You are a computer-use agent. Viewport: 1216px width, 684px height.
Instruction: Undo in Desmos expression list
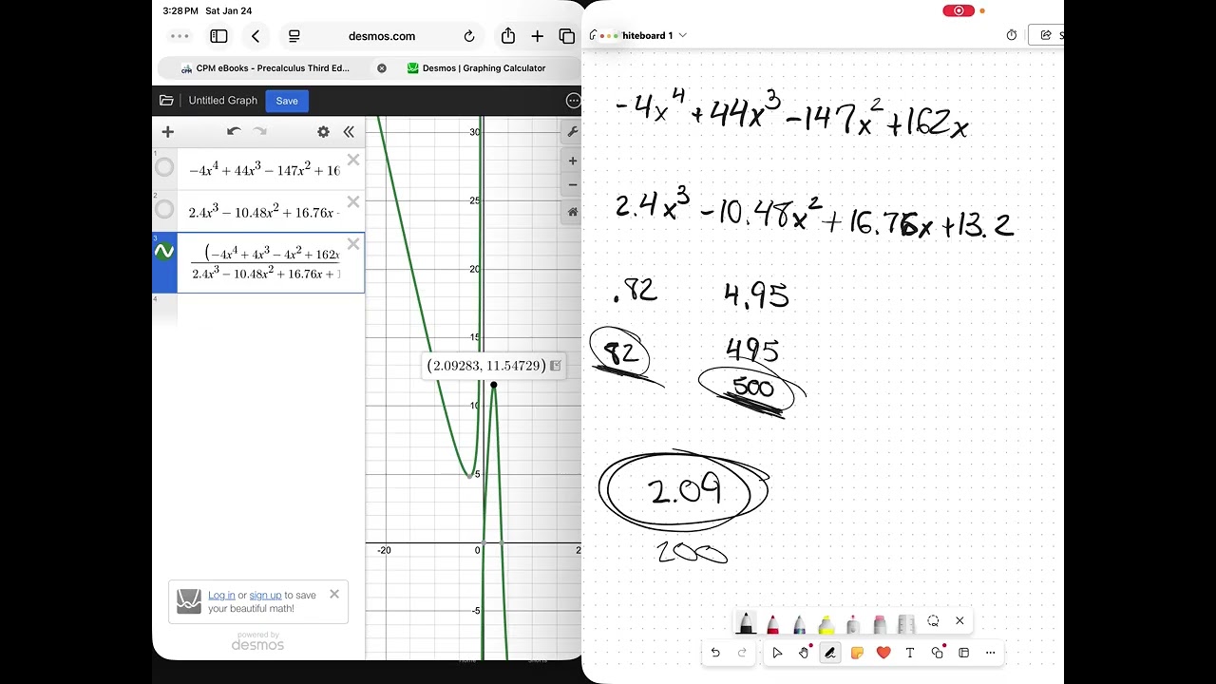click(234, 132)
